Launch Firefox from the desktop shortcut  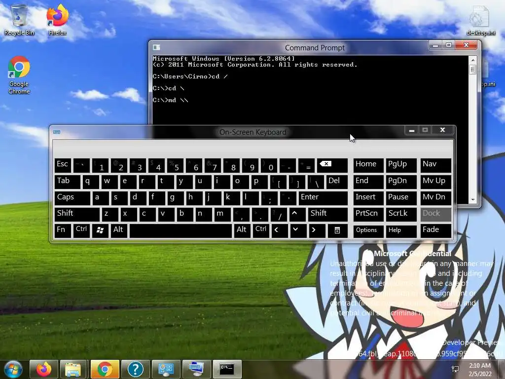[57, 20]
